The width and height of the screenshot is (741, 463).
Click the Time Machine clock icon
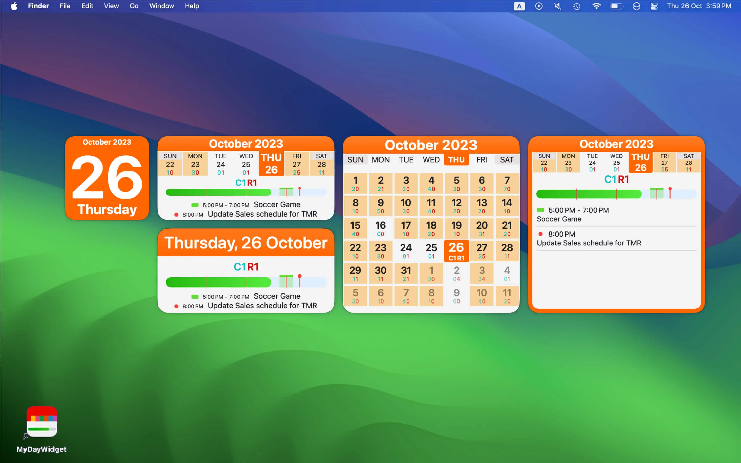(577, 6)
